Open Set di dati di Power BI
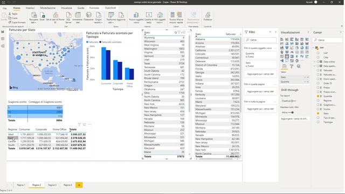Image resolution: width=345 pixels, height=194 pixels. click(55, 15)
